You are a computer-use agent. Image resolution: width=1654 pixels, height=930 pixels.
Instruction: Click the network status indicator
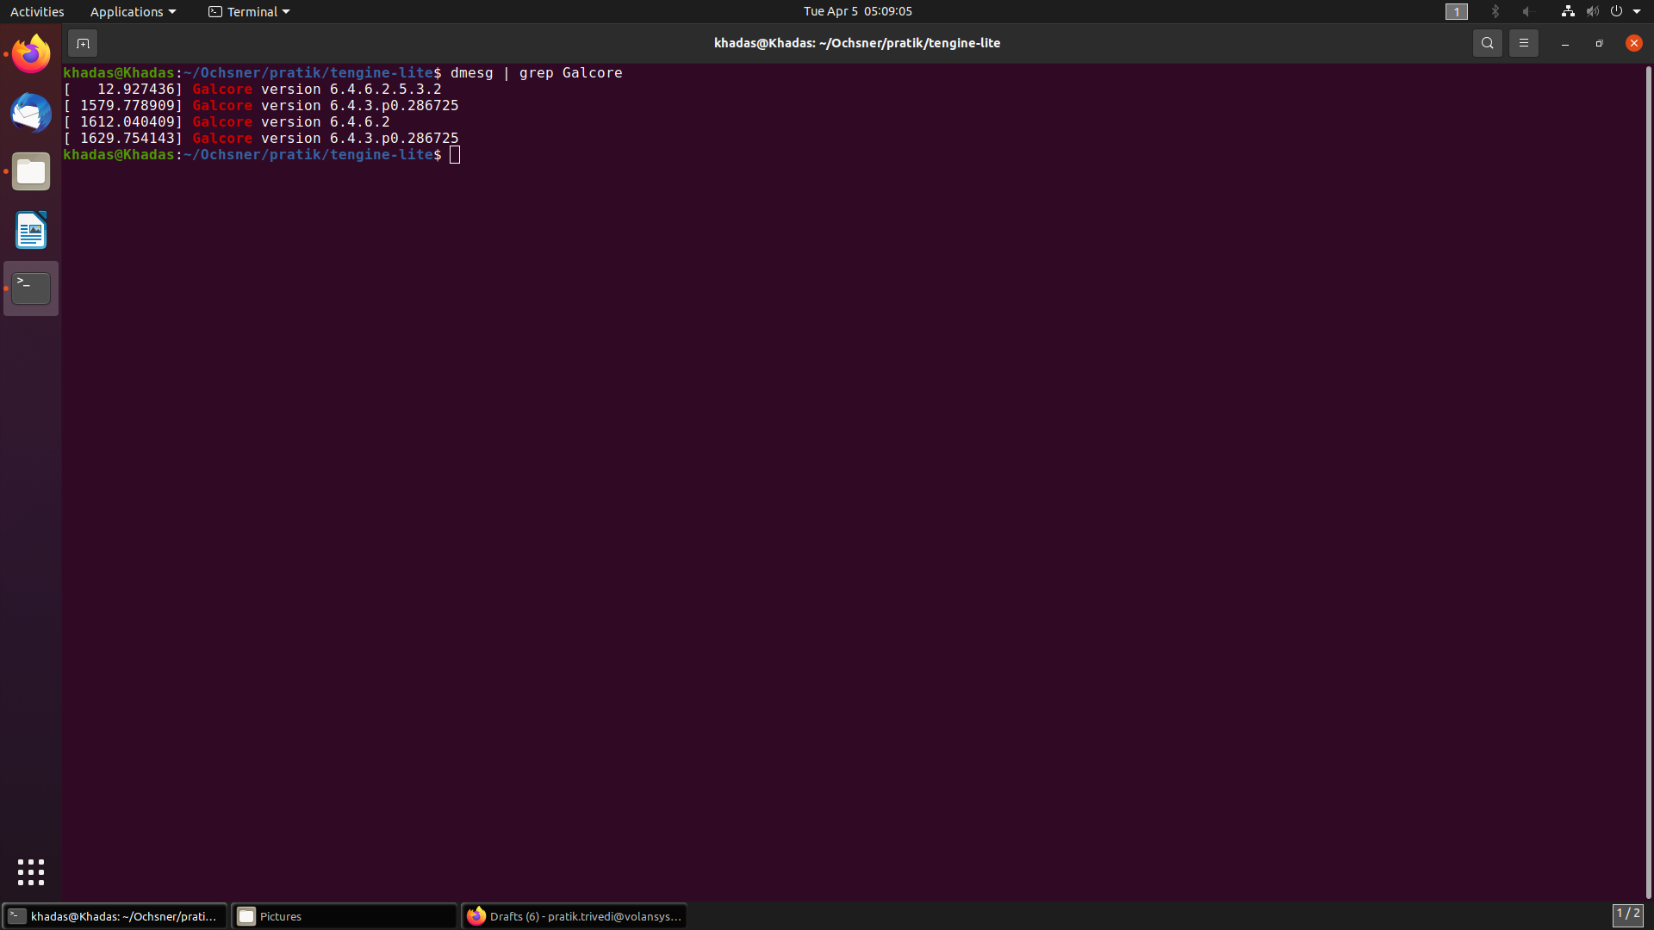pos(1566,11)
